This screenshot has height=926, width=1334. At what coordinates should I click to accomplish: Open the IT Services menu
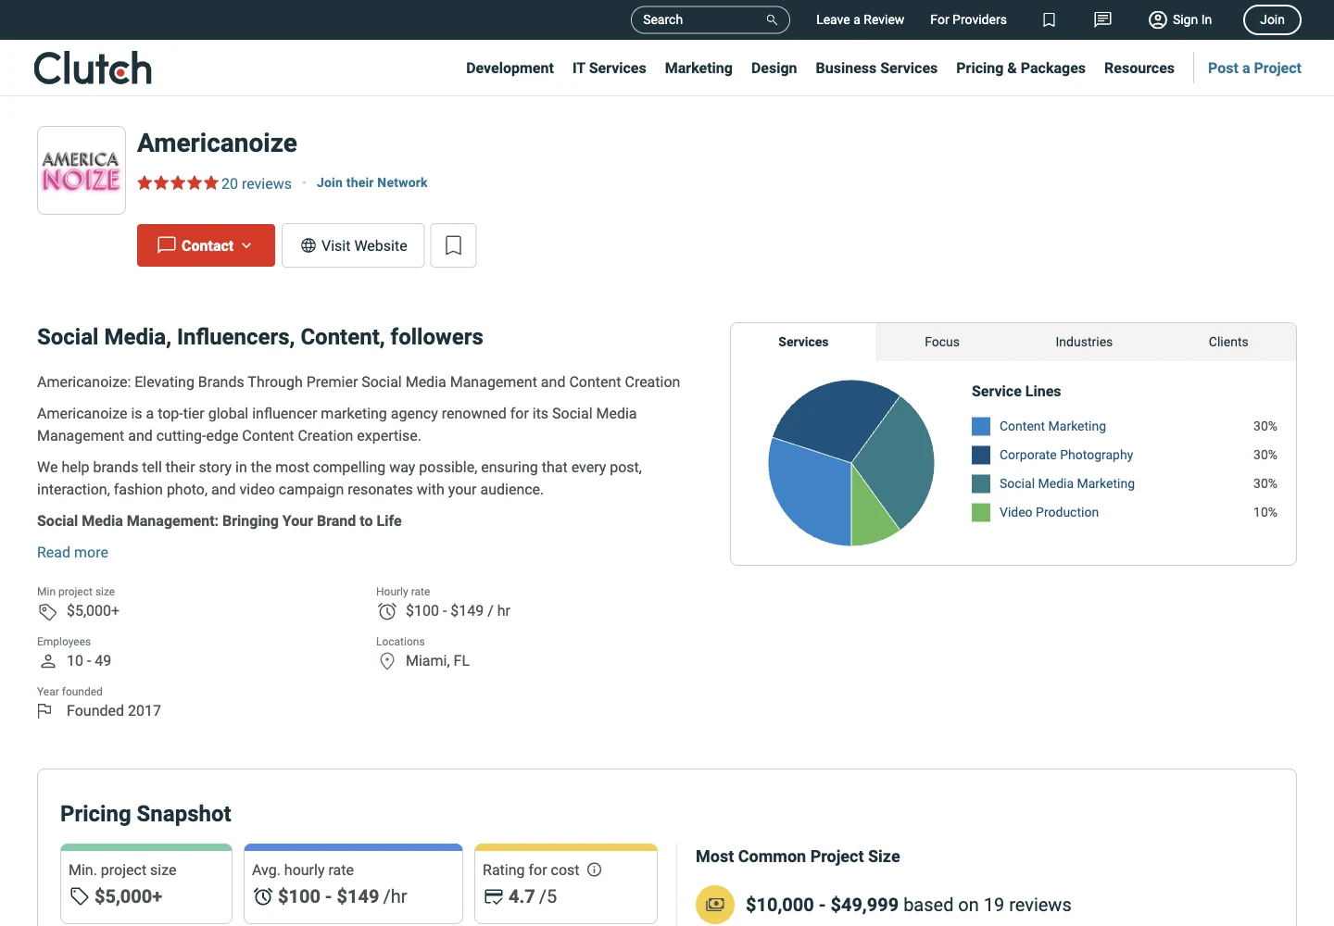[x=610, y=68]
